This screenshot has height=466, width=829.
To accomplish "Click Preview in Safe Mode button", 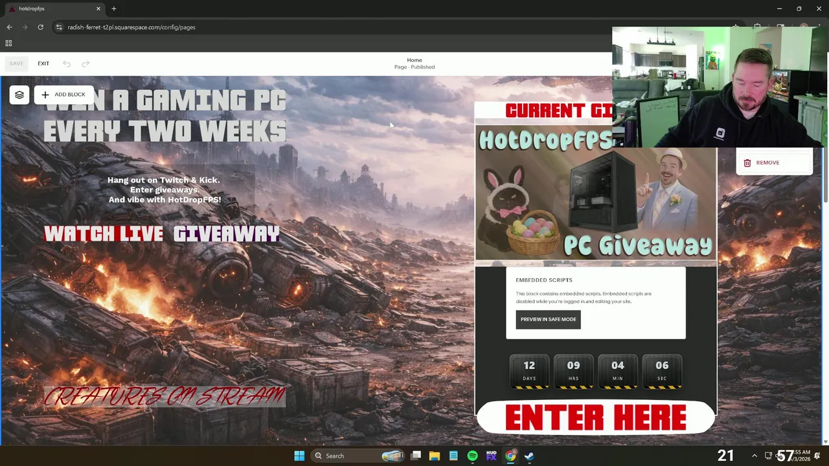I will click(548, 319).
